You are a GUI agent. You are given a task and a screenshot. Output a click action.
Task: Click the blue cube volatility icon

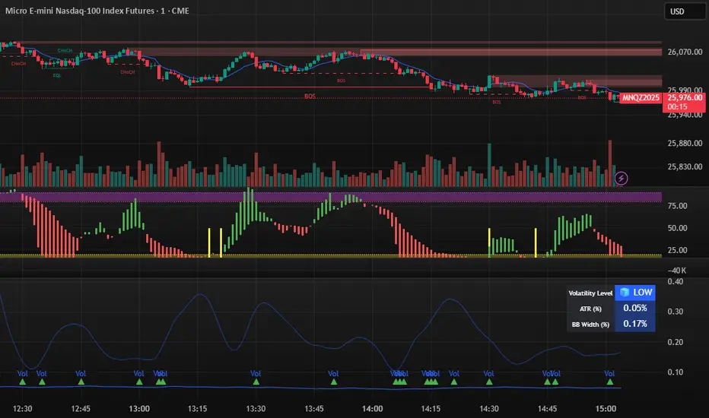[623, 293]
